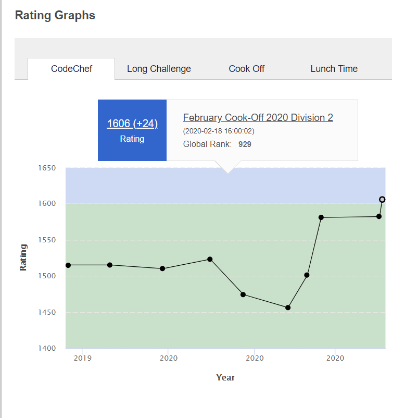Select the data point near rating 1474

point(243,294)
